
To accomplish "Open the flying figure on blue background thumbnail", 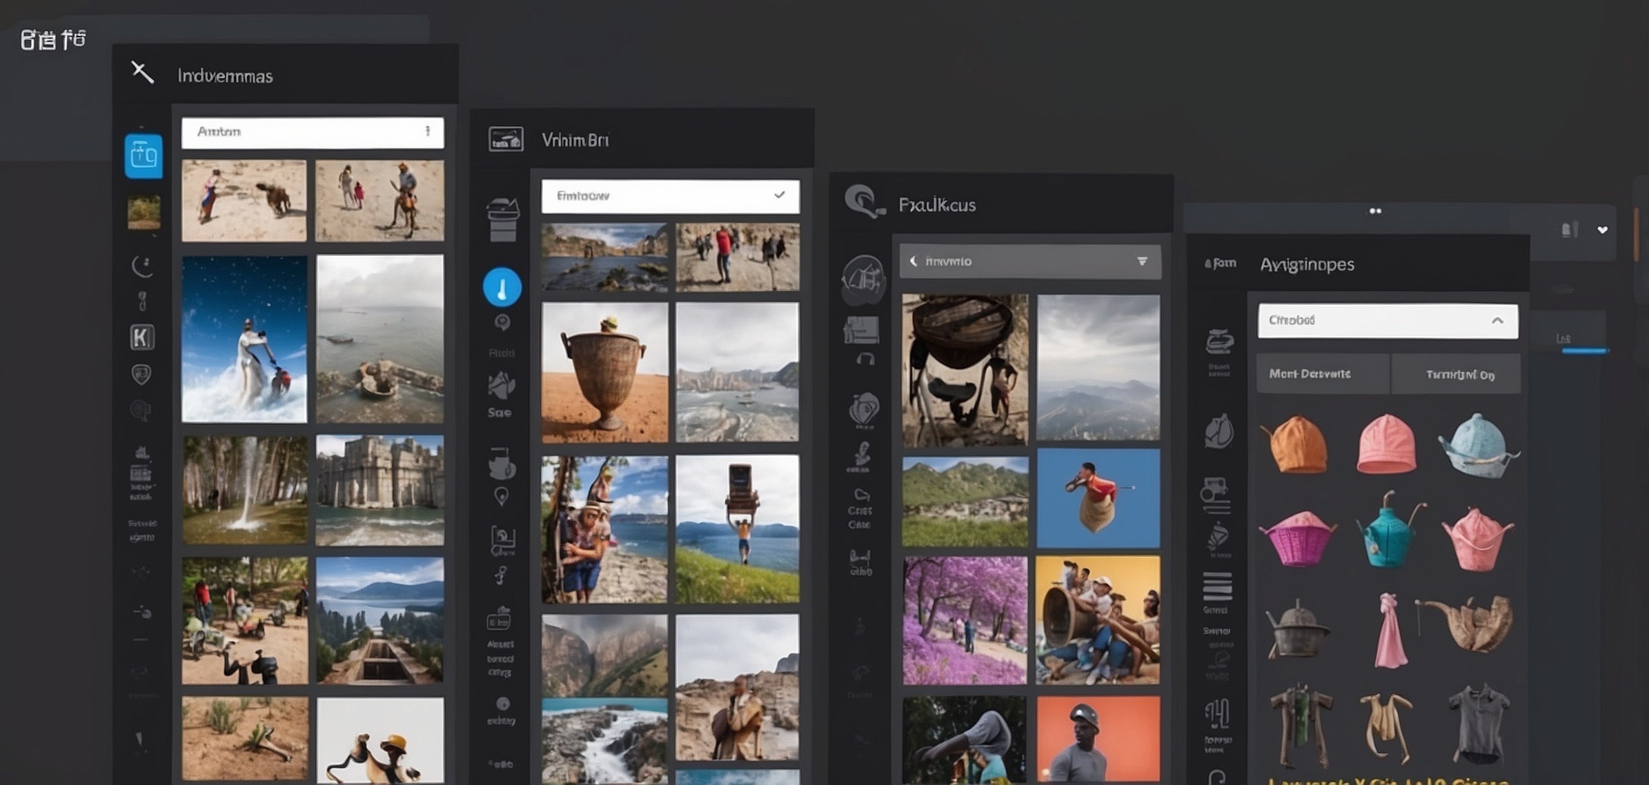I will 1098,498.
